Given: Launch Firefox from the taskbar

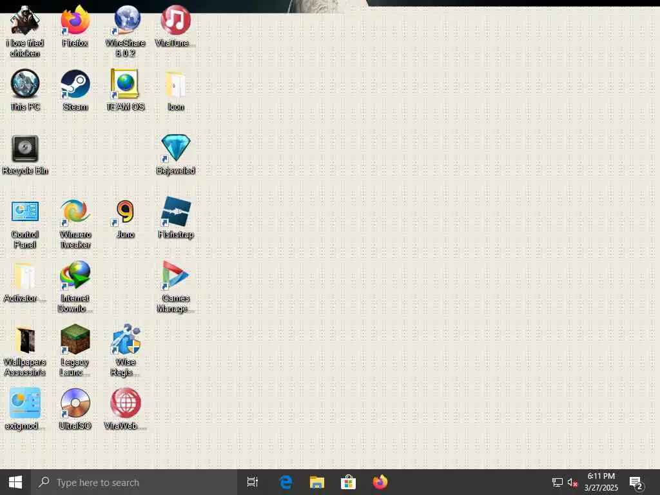Looking at the screenshot, I should click(x=380, y=482).
